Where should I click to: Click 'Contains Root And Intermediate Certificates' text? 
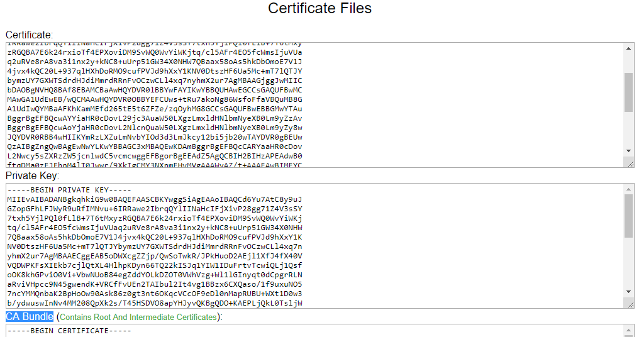pos(138,317)
